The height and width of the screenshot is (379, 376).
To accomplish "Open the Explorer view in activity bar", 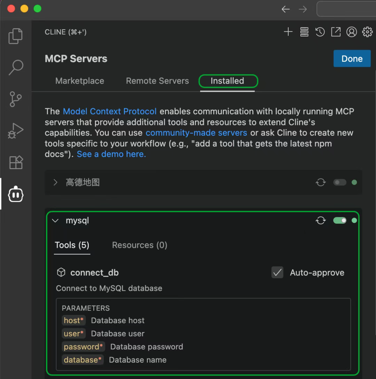I will (x=16, y=36).
